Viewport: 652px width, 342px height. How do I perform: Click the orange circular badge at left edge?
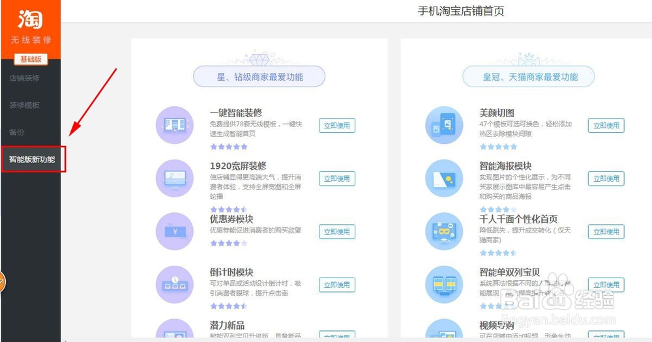tap(3, 281)
